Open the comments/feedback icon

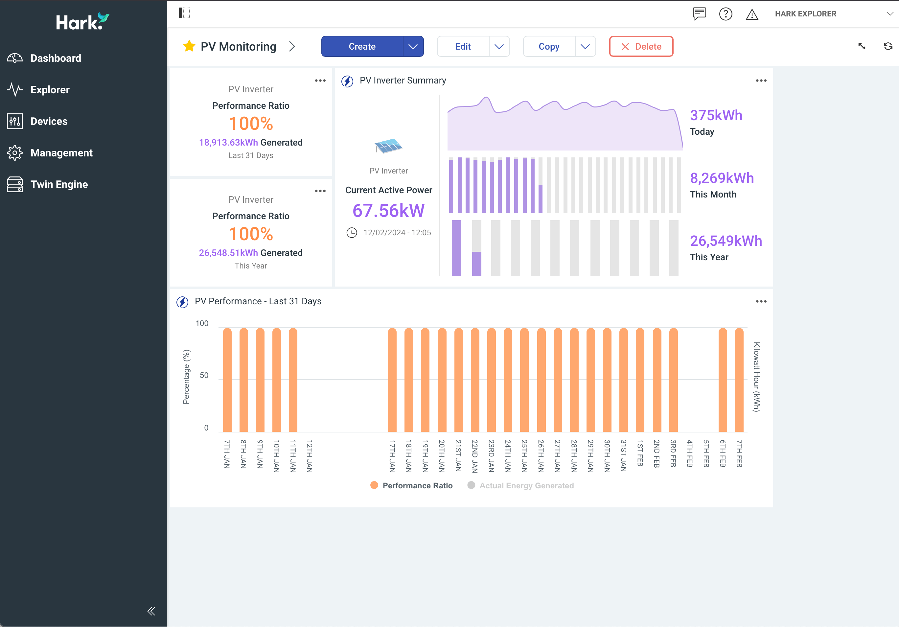[x=699, y=14]
